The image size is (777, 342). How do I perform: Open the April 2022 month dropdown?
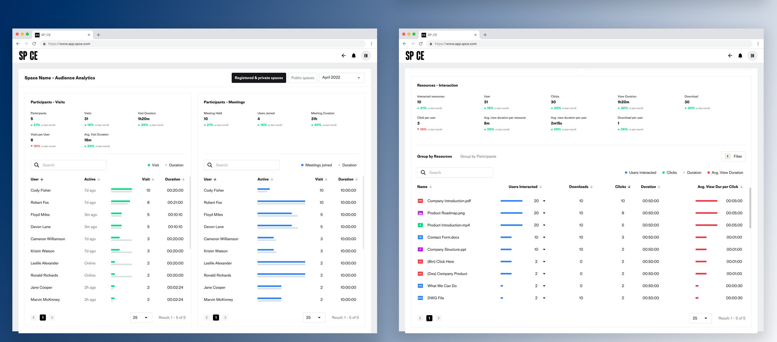pos(342,78)
